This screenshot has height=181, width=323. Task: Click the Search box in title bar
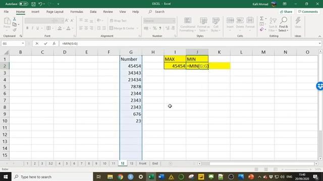click(156, 12)
